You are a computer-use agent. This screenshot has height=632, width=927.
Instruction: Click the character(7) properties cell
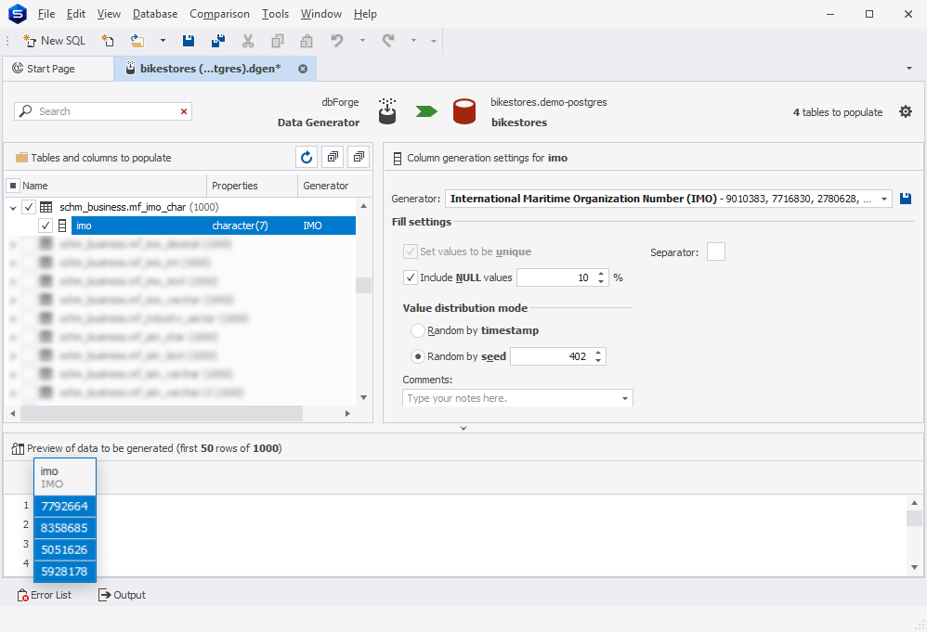240,226
